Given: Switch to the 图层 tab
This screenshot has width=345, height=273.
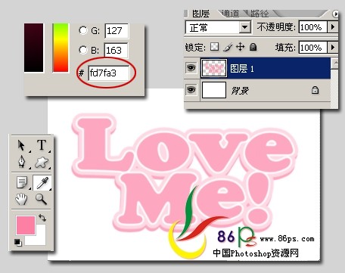Looking at the screenshot, I should tap(200, 14).
